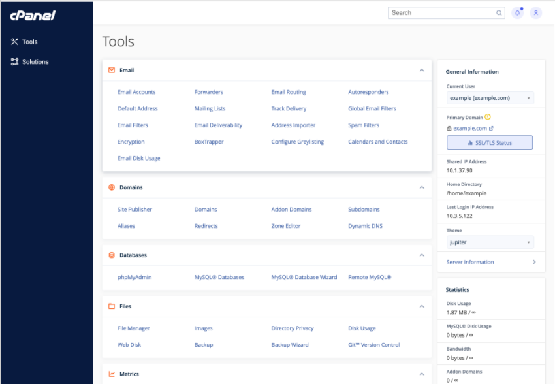Click into the Search field
The image size is (555, 384).
click(443, 13)
